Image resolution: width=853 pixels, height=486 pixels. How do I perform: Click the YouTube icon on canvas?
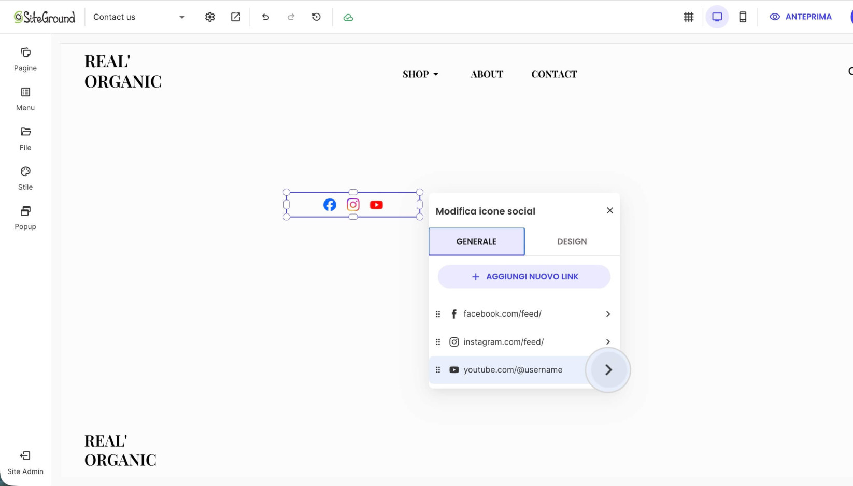(x=377, y=205)
